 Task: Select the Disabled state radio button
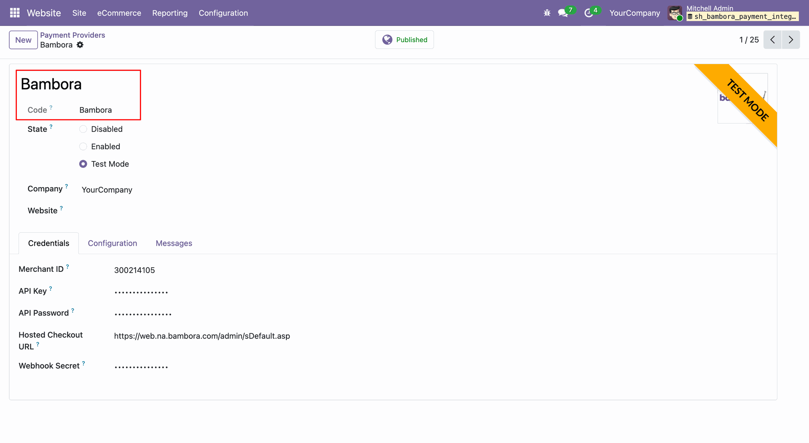83,129
